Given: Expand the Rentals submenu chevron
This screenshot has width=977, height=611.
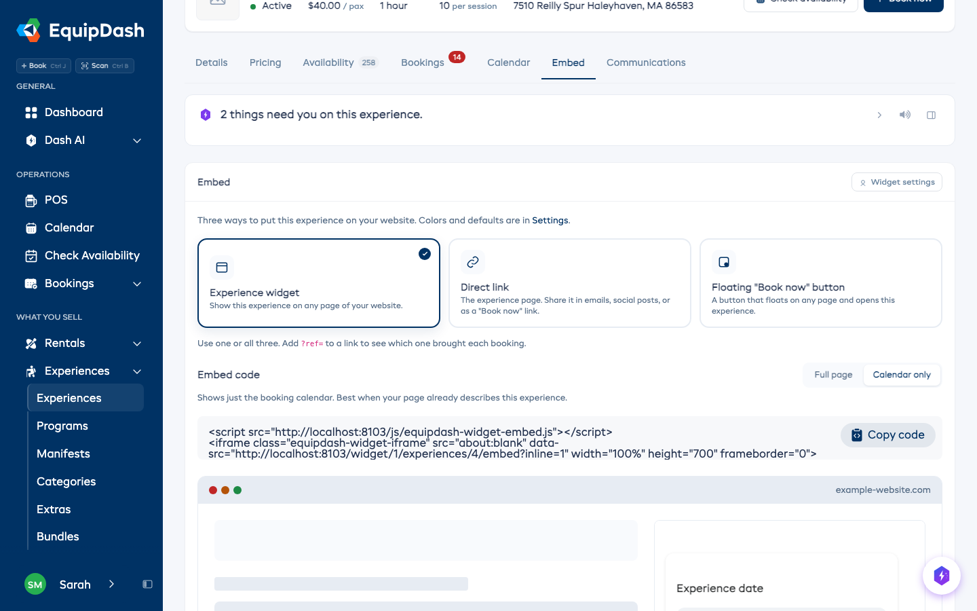Looking at the screenshot, I should 137,344.
